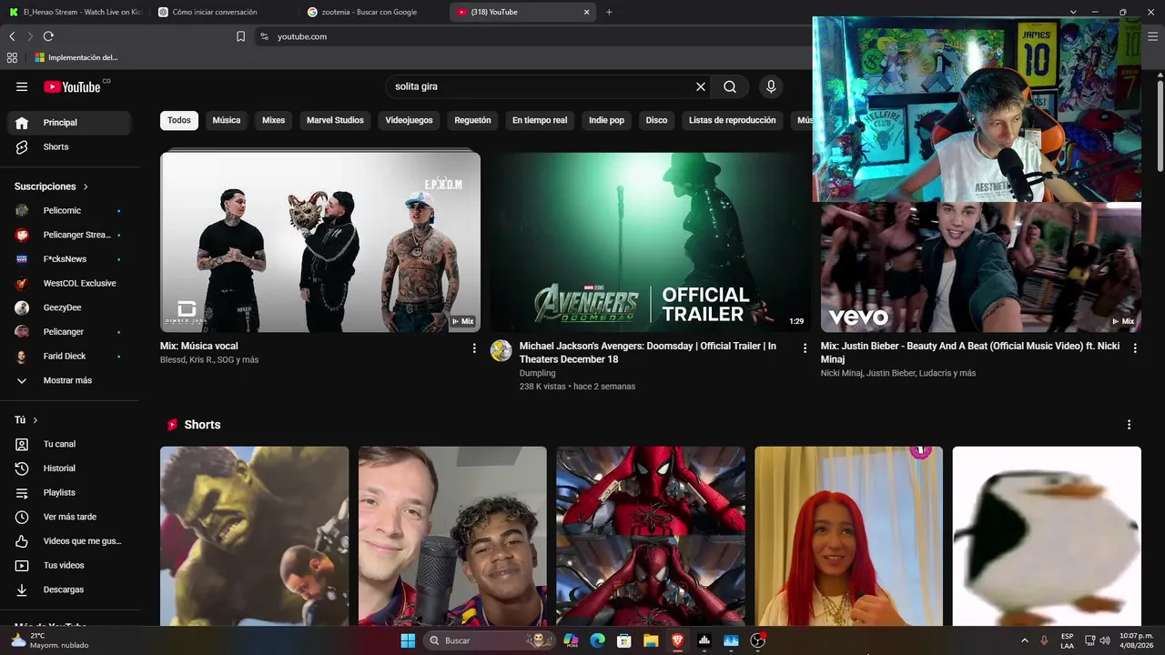Open the YouTube guide hamburger menu
Viewport: 1165px width, 655px height.
(22, 86)
